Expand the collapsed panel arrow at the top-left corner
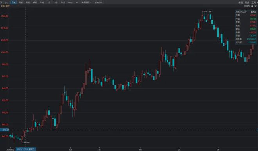The image size is (258, 151). pos(1,2)
